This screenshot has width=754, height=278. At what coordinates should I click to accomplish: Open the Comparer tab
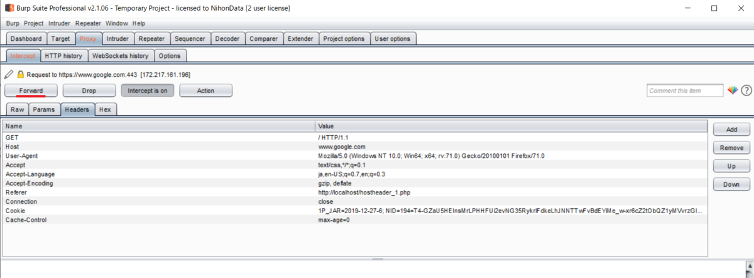264,38
